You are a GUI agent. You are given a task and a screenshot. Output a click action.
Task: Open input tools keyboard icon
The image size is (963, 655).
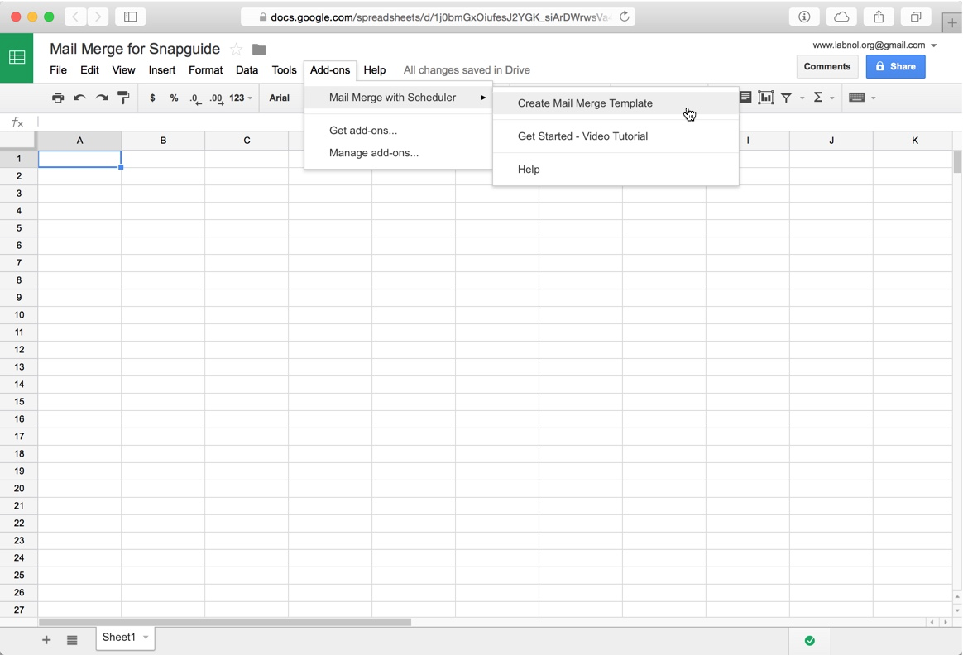[857, 98]
